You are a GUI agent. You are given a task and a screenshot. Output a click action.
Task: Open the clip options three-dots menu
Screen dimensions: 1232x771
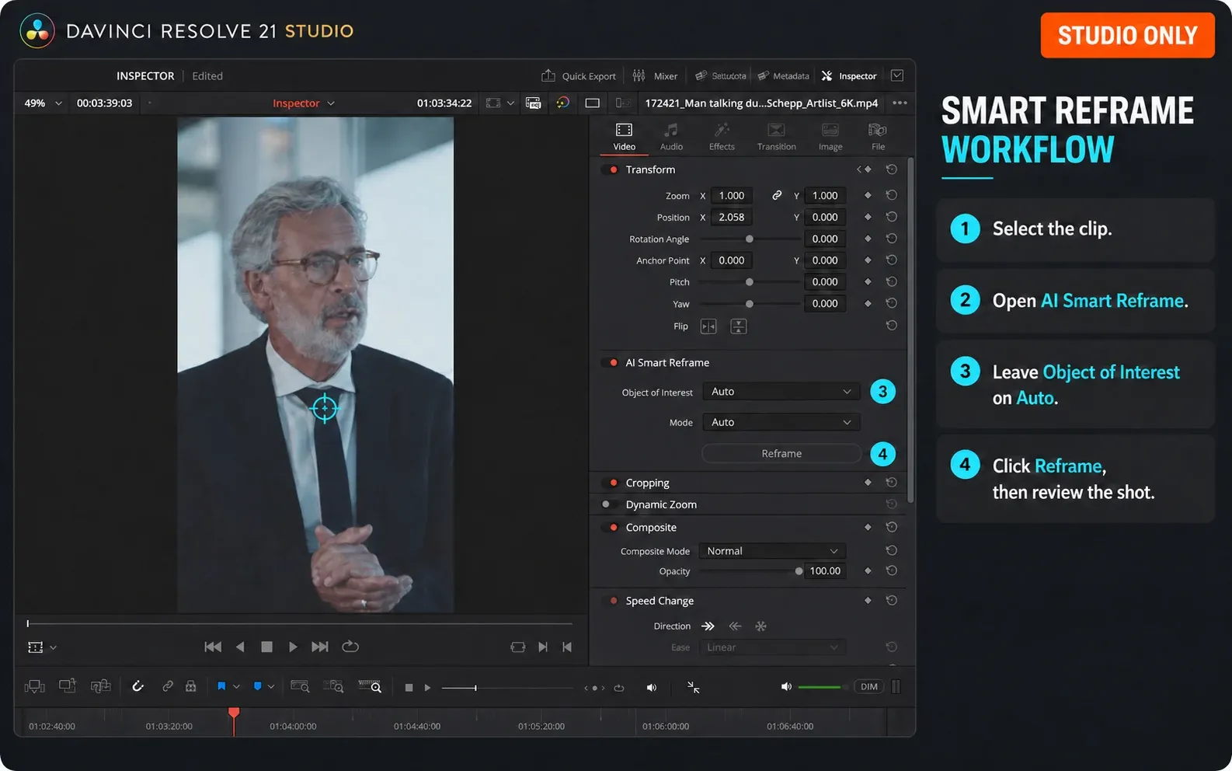click(x=900, y=103)
